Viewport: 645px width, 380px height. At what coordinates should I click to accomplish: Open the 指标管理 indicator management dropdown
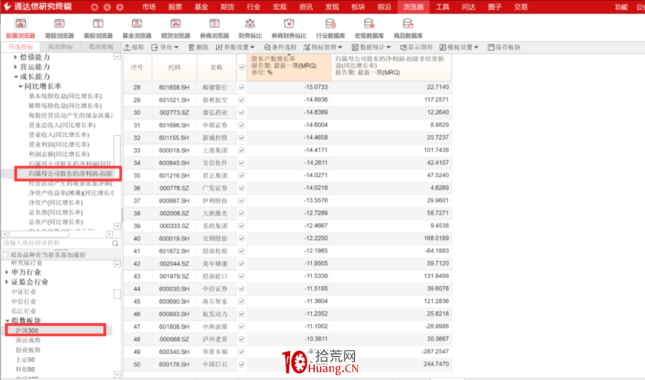[x=323, y=47]
